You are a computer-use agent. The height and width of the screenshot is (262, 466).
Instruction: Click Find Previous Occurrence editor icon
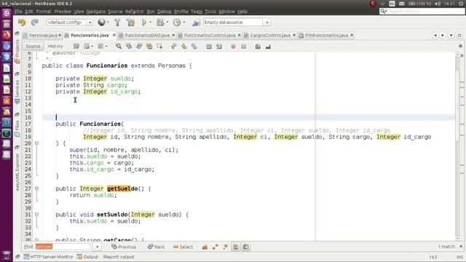(129, 47)
